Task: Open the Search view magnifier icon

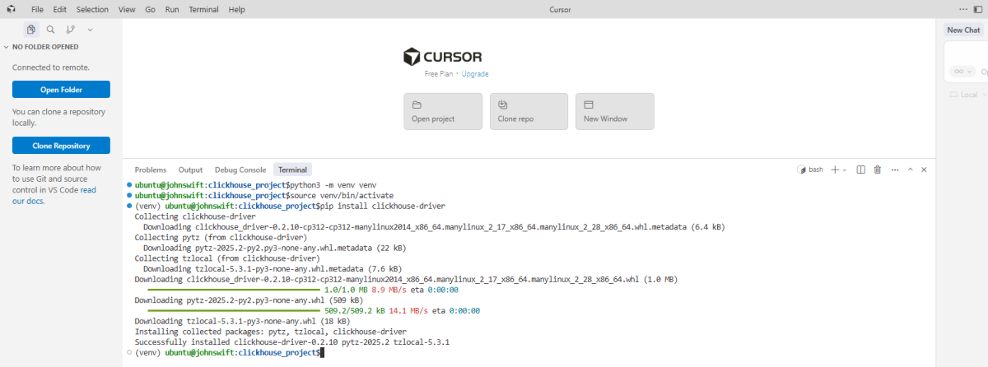Action: [50, 29]
